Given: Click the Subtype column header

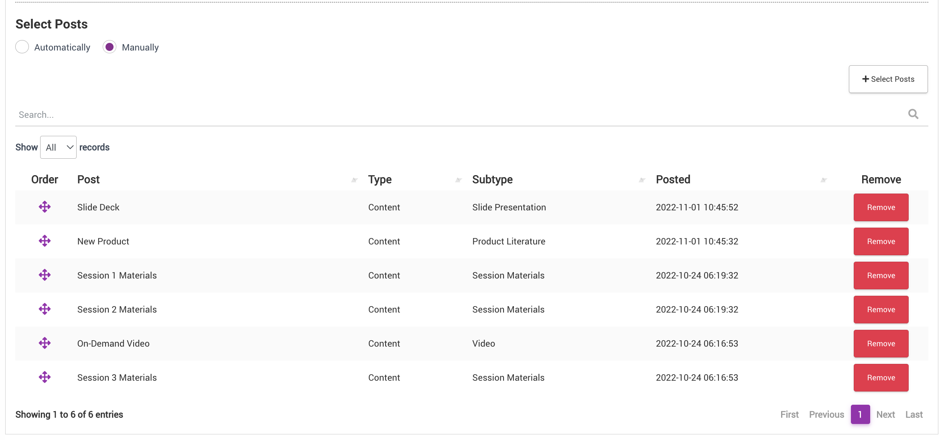Looking at the screenshot, I should click(492, 180).
